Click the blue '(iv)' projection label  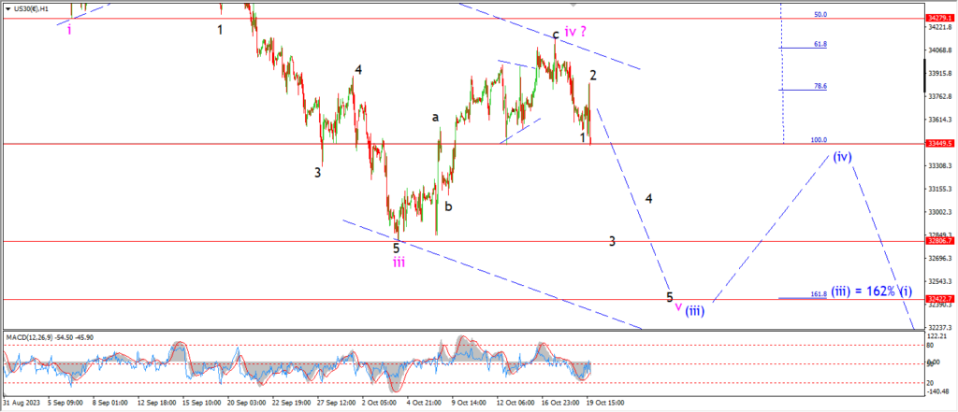coord(843,156)
